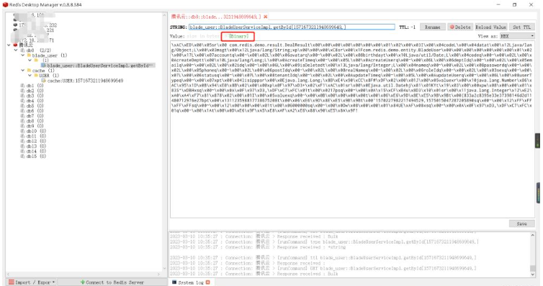Click the green [Binary] label

coord(238,36)
